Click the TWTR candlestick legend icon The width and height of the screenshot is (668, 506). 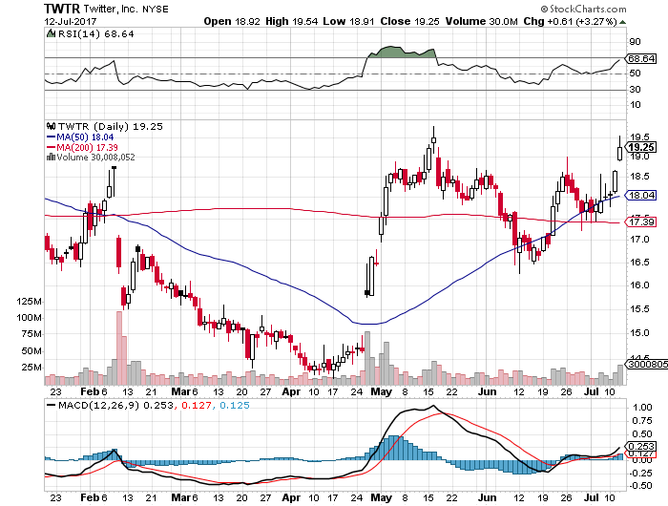tap(52, 126)
